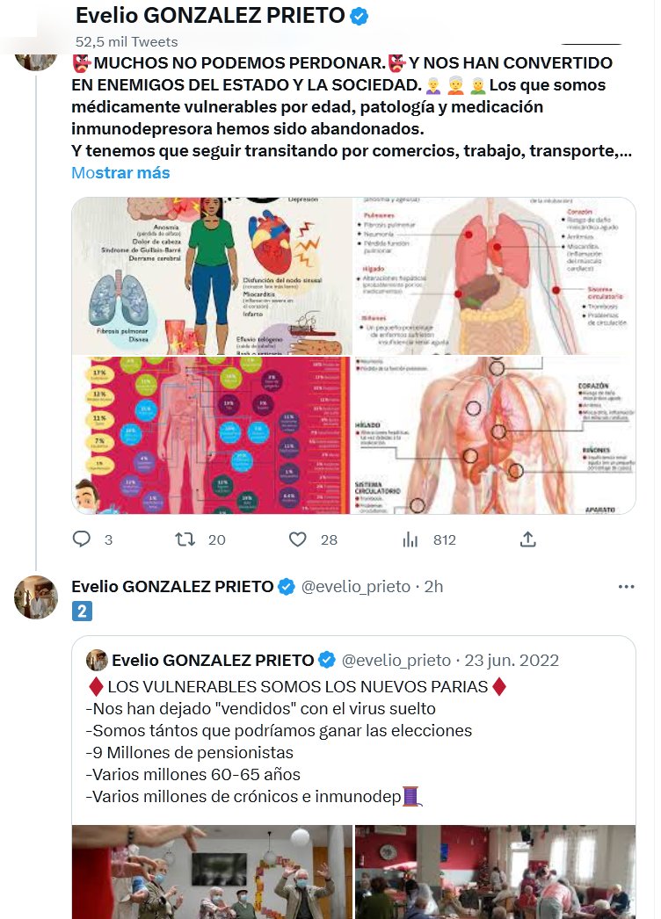The image size is (661, 919).
Task: Click Evelio GONZALEZ PRIETO name in second tweet
Action: [171, 587]
